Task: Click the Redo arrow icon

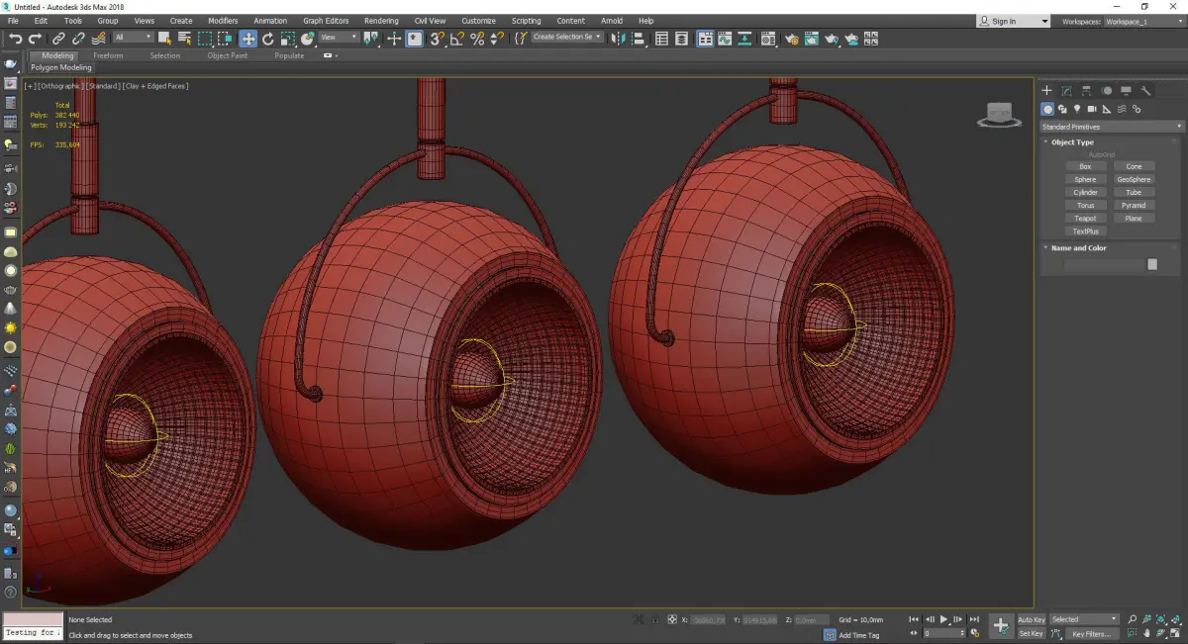Action: coord(35,39)
